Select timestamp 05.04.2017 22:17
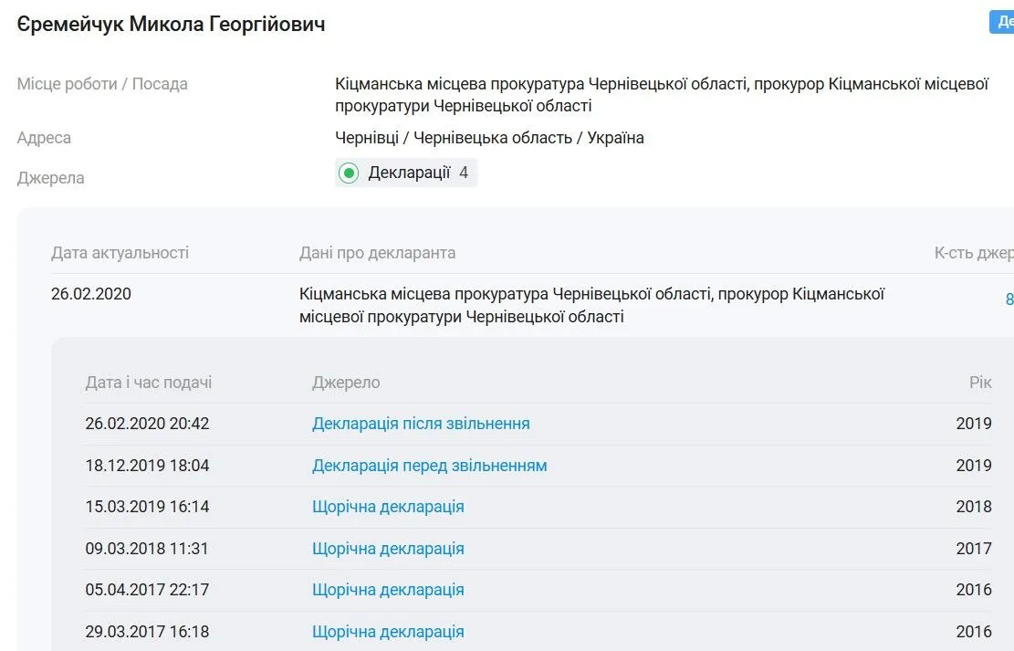1014x651 pixels. 148,590
